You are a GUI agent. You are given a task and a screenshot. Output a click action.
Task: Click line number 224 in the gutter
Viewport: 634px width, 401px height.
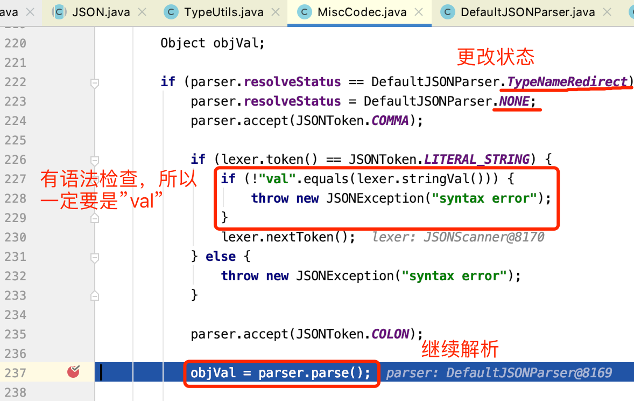coord(16,121)
